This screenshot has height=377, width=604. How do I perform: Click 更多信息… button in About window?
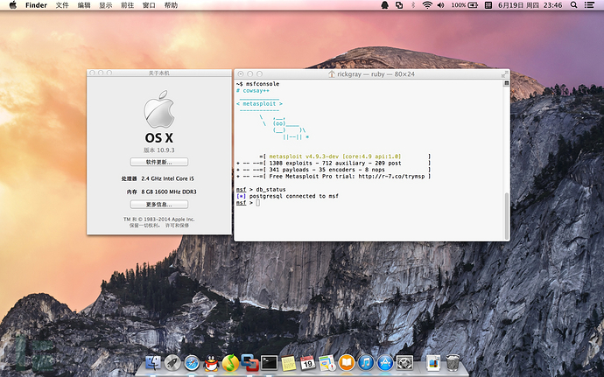159,204
